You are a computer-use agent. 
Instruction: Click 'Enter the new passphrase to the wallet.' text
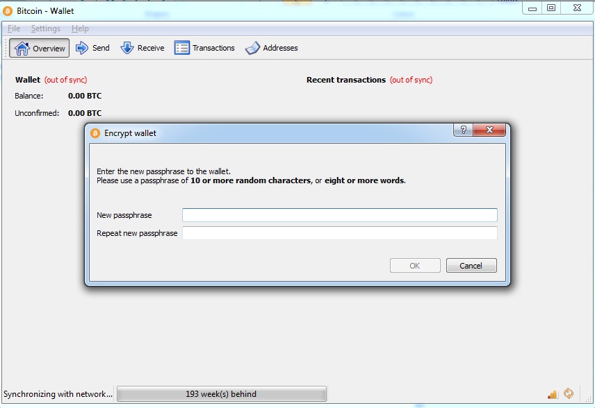pos(163,171)
